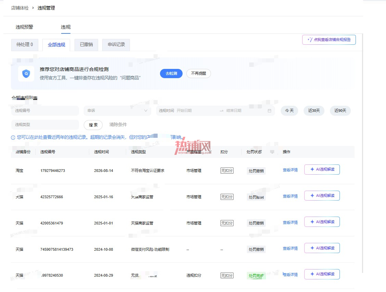Click the shield icon in compliance banner
The image size is (386, 292).
point(26,74)
